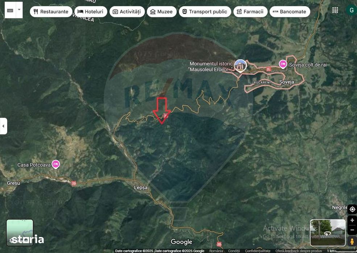The height and width of the screenshot is (253, 357).
Task: Select the Street View pegman icon
Action: click(x=352, y=241)
